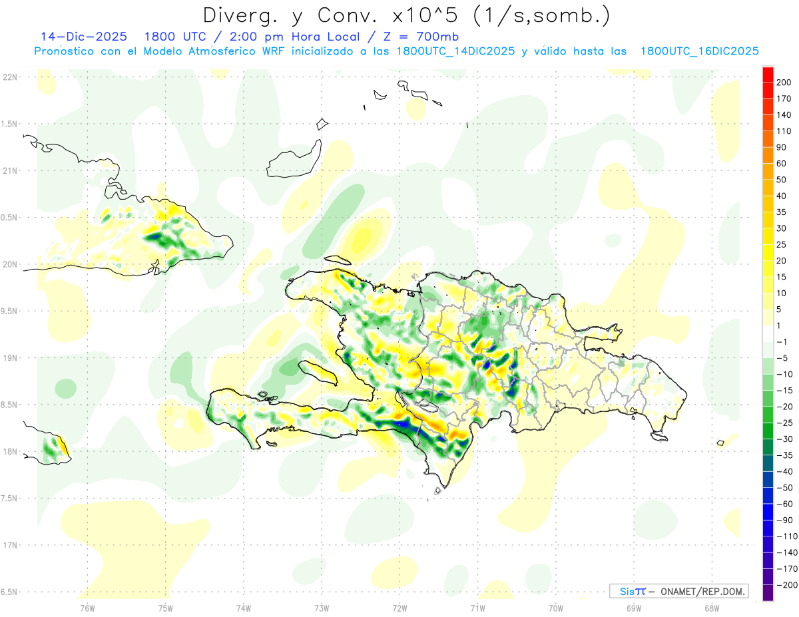This screenshot has height=617, width=799.
Task: Select the '1800UTC_16DIC2025' valid-until timestamp
Action: (x=699, y=51)
